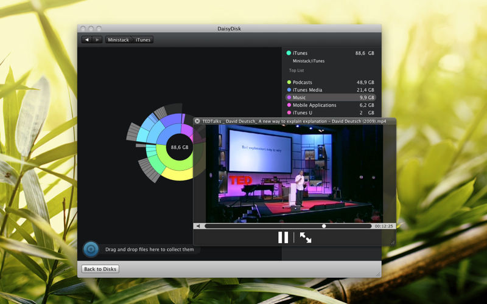Click the purple Music color dot
The image size is (487, 304).
pyautogui.click(x=289, y=97)
